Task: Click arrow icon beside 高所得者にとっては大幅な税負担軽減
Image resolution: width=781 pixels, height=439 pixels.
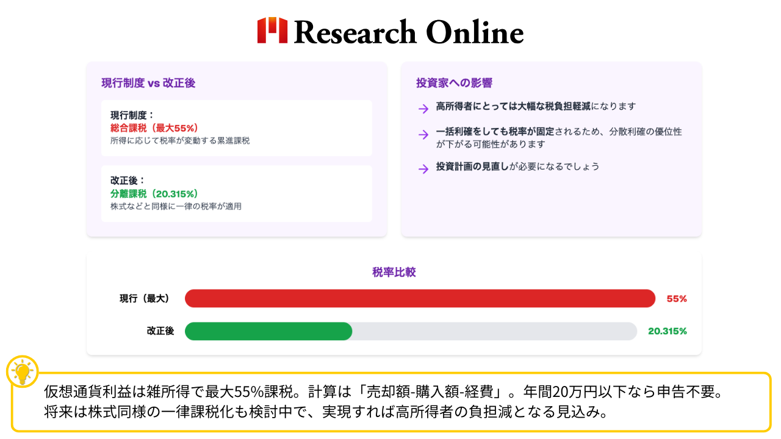Action: click(423, 109)
